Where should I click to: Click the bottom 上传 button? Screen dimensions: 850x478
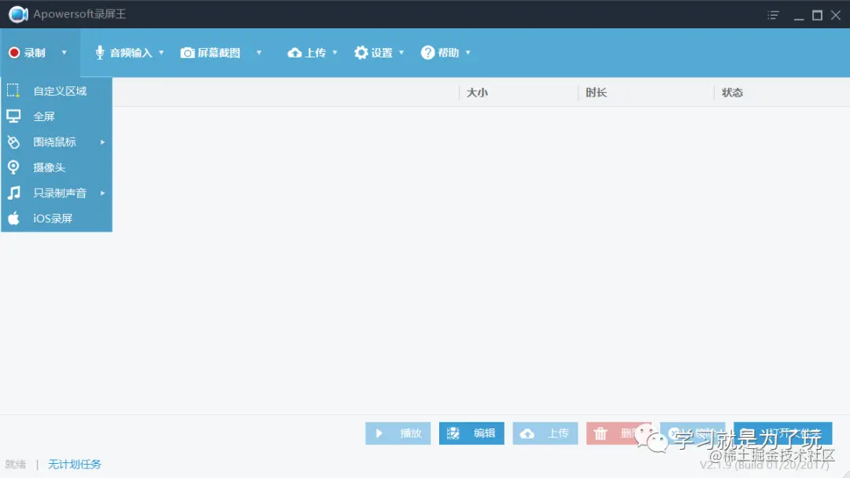(x=545, y=433)
